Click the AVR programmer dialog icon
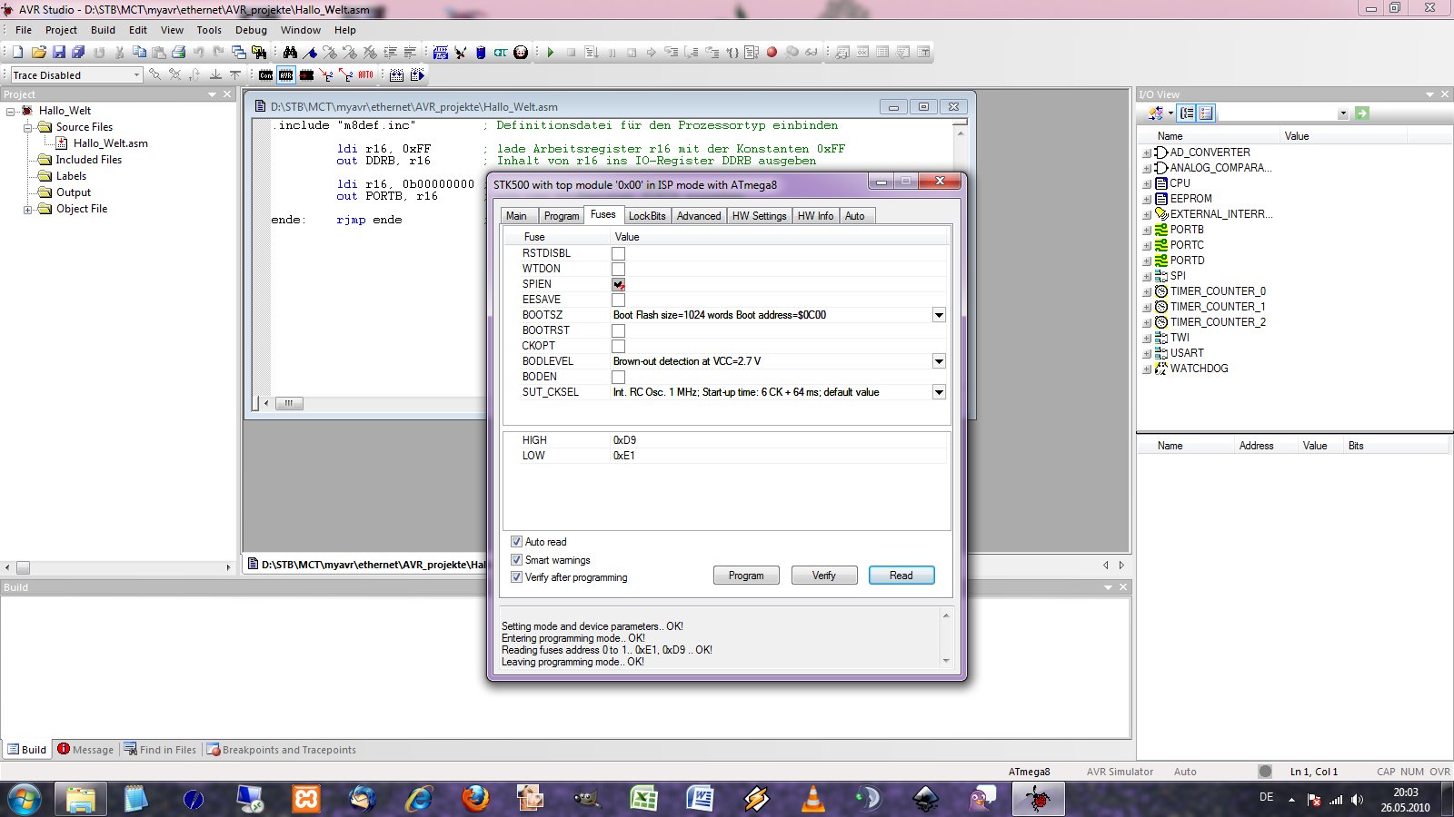The height and width of the screenshot is (817, 1454). [286, 75]
